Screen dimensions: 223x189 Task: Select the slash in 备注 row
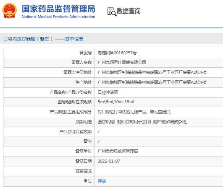99,141
